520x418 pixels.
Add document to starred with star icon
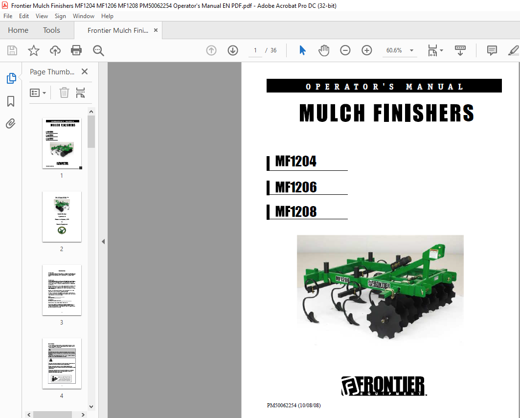(x=33, y=50)
